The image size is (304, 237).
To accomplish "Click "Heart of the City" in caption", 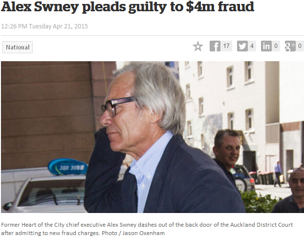I will (x=42, y=225).
